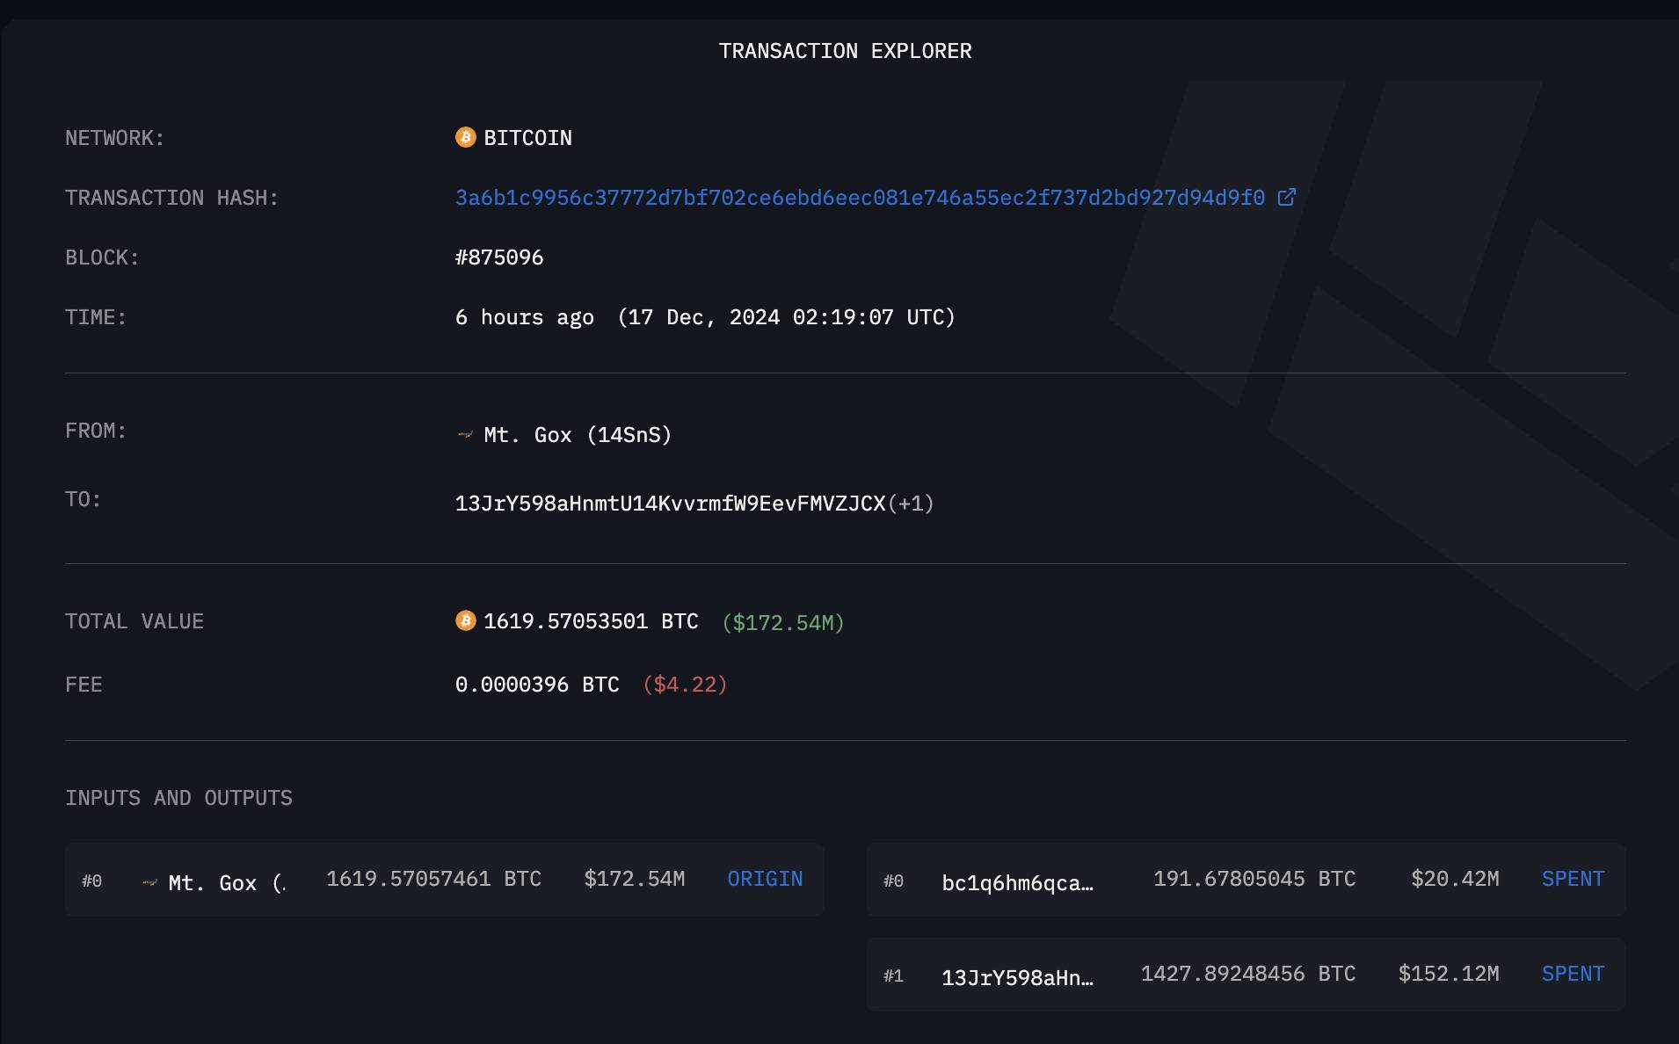Open recipient address 13JrY598aHnmt...
This screenshot has width=1679, height=1044.
[x=670, y=504]
